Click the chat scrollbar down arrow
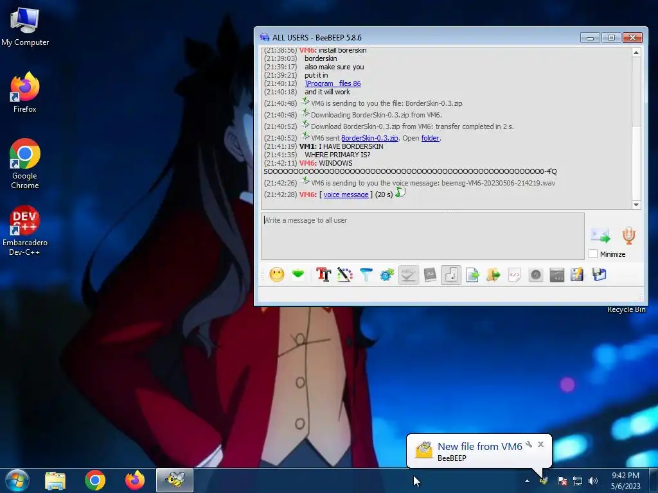Image resolution: width=658 pixels, height=493 pixels. [636, 205]
